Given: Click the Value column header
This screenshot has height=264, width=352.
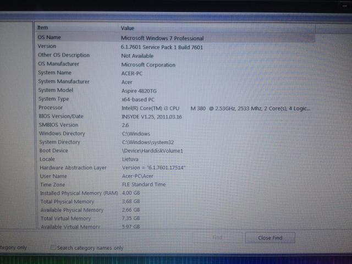Looking at the screenshot, I should point(128,28).
